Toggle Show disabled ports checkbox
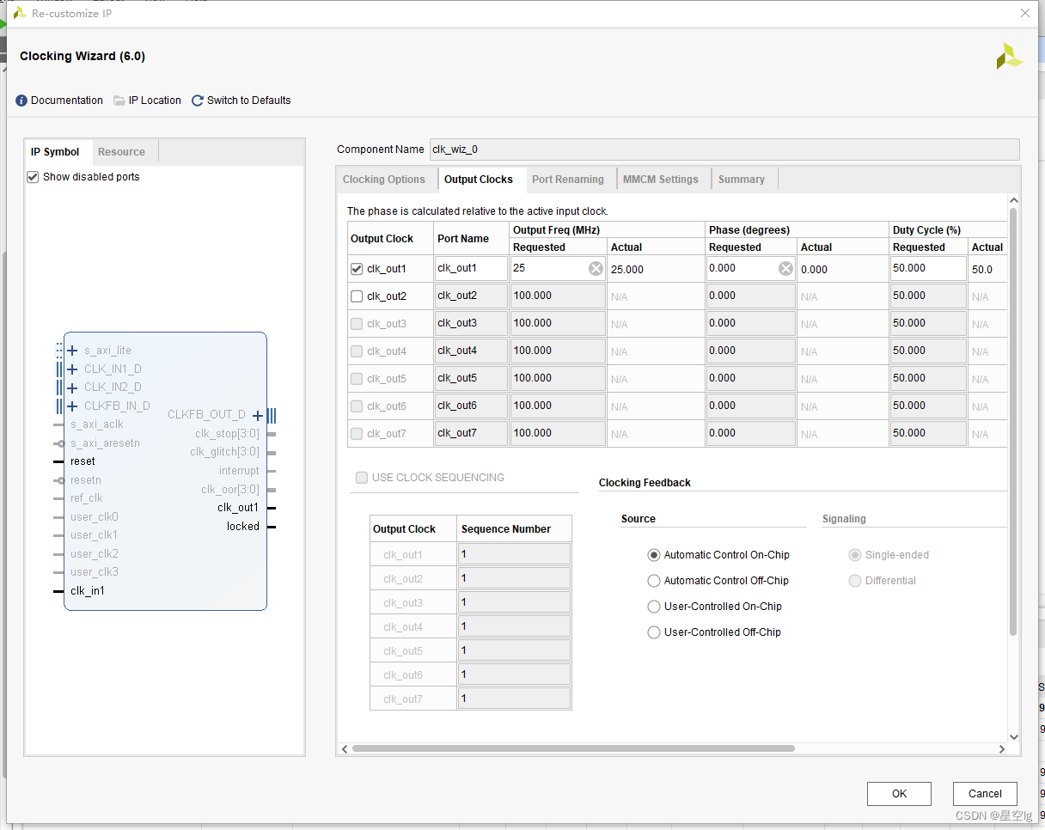Screen dimensions: 1045x830 point(34,177)
